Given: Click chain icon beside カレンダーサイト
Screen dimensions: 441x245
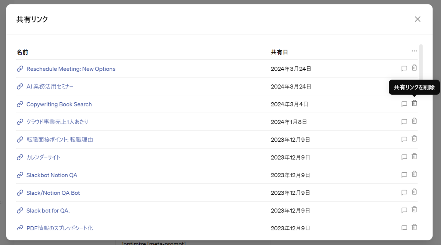Looking at the screenshot, I should [x=20, y=157].
